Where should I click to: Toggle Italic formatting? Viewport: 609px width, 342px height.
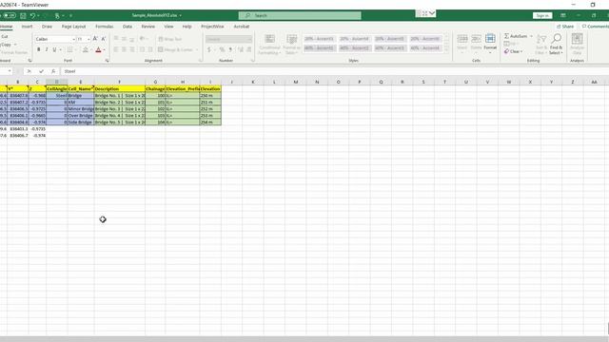pos(47,49)
